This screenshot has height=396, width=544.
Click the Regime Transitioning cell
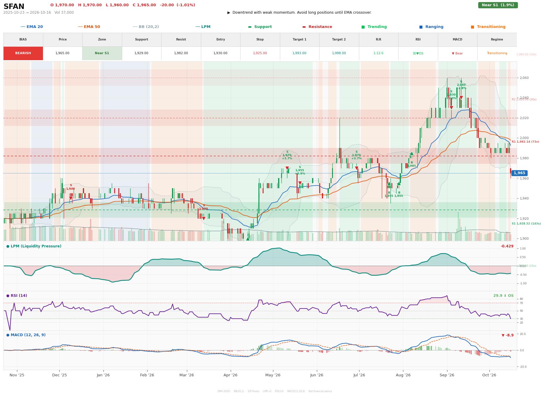pyautogui.click(x=497, y=53)
